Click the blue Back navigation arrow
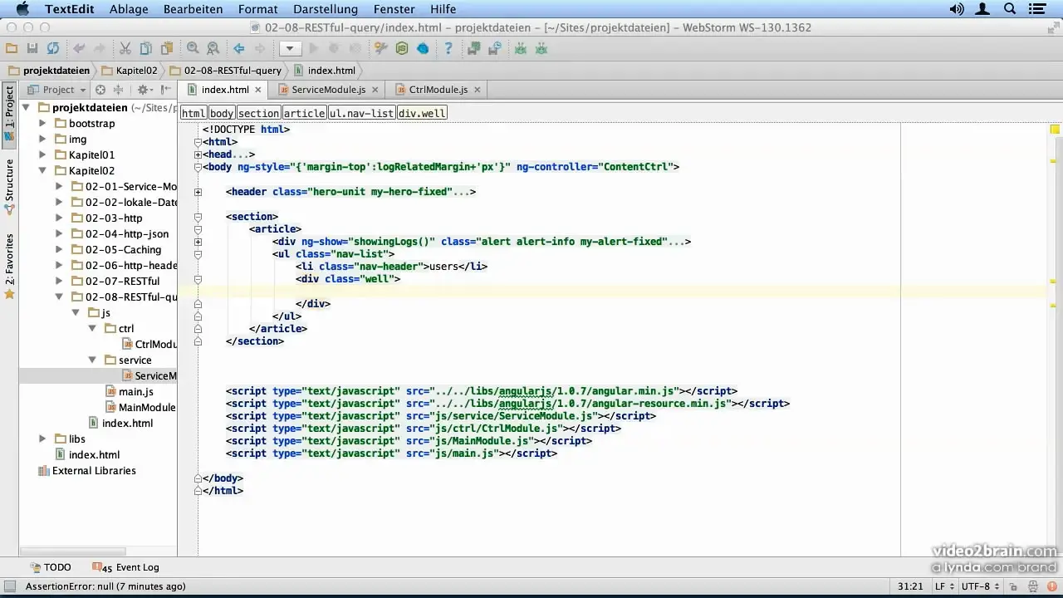 [239, 49]
